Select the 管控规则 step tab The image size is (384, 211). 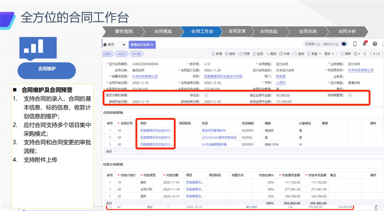coord(123,32)
